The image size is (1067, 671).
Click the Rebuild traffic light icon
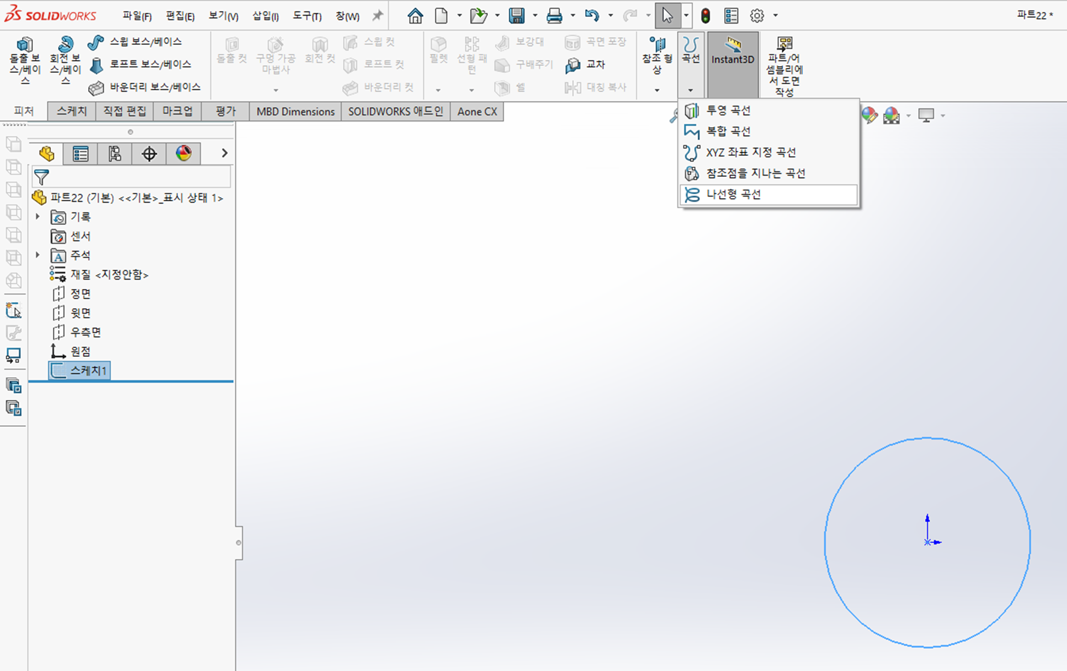(705, 15)
